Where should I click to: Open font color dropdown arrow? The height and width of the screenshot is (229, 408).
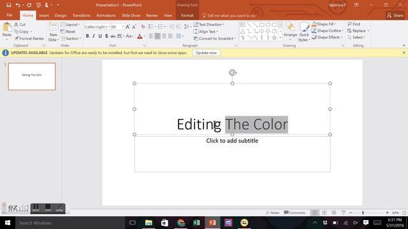click(x=145, y=36)
